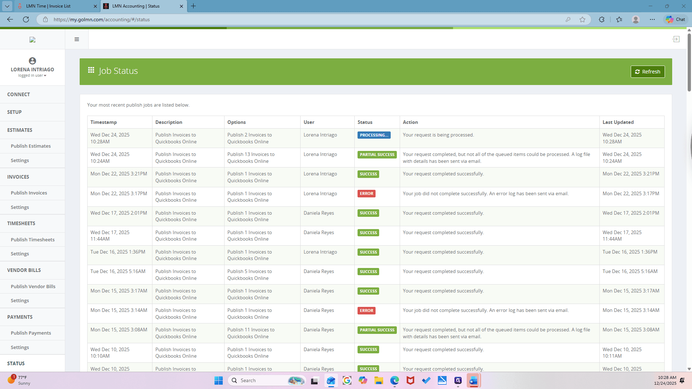Open Outlook from the taskbar
Viewport: 692px width, 389px height.
pos(331,380)
